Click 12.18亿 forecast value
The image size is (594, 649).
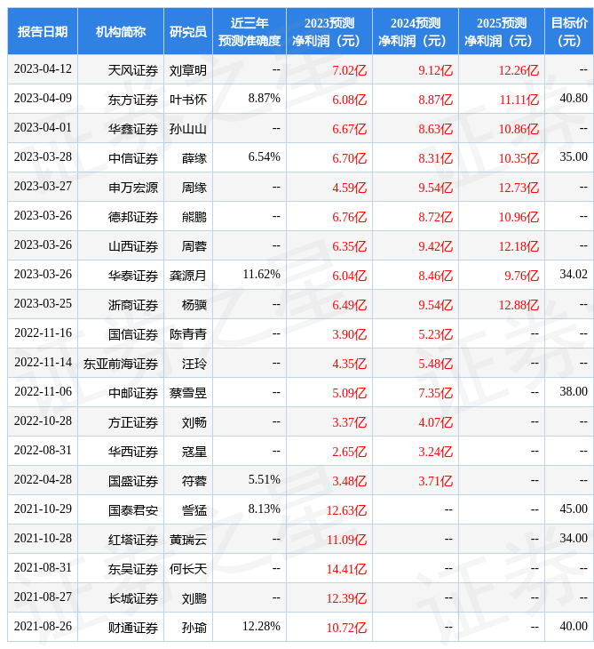click(x=519, y=246)
